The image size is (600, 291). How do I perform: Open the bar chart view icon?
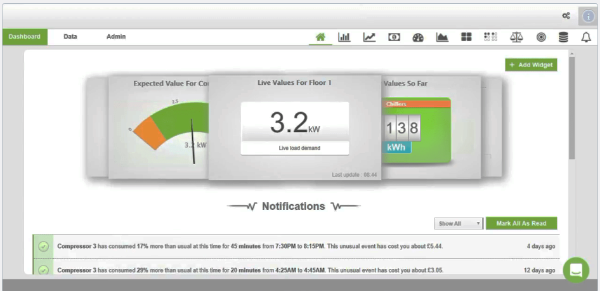(344, 37)
